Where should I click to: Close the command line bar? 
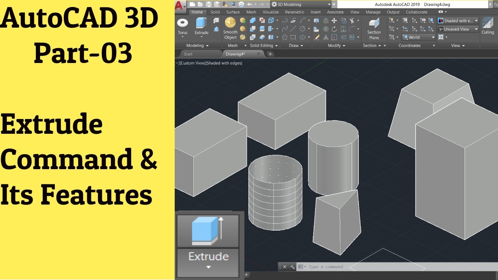tap(284, 267)
